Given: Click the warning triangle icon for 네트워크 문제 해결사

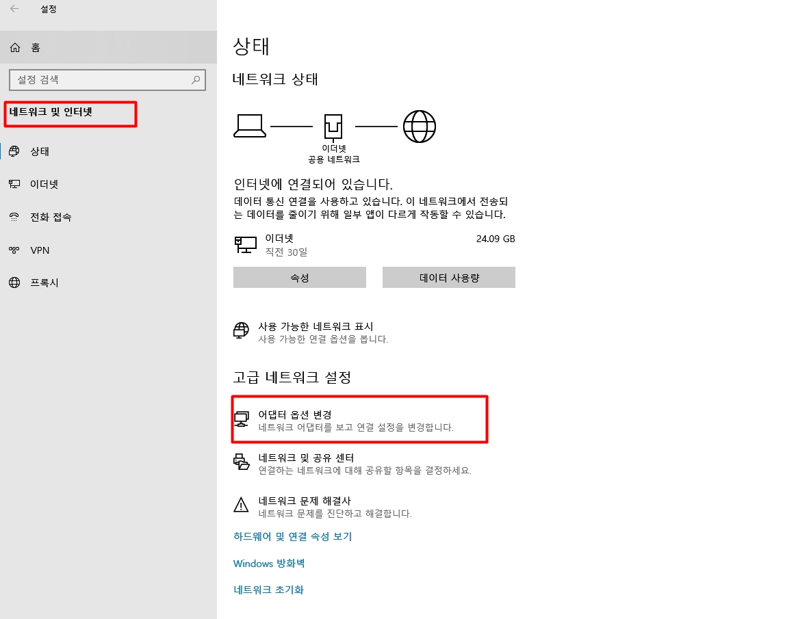Looking at the screenshot, I should click(x=241, y=505).
